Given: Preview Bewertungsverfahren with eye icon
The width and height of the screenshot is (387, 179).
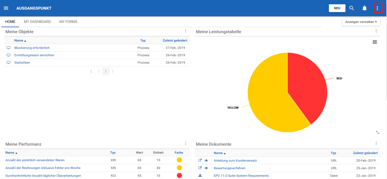Looking at the screenshot, I should 206,168.
